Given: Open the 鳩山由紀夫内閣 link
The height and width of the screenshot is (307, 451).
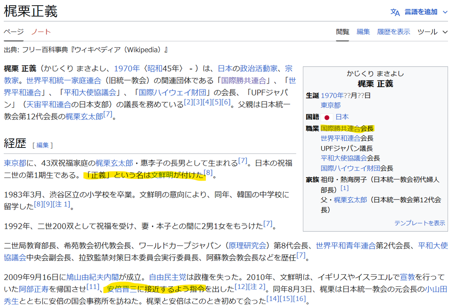Looking at the screenshot, I should [x=92, y=277].
